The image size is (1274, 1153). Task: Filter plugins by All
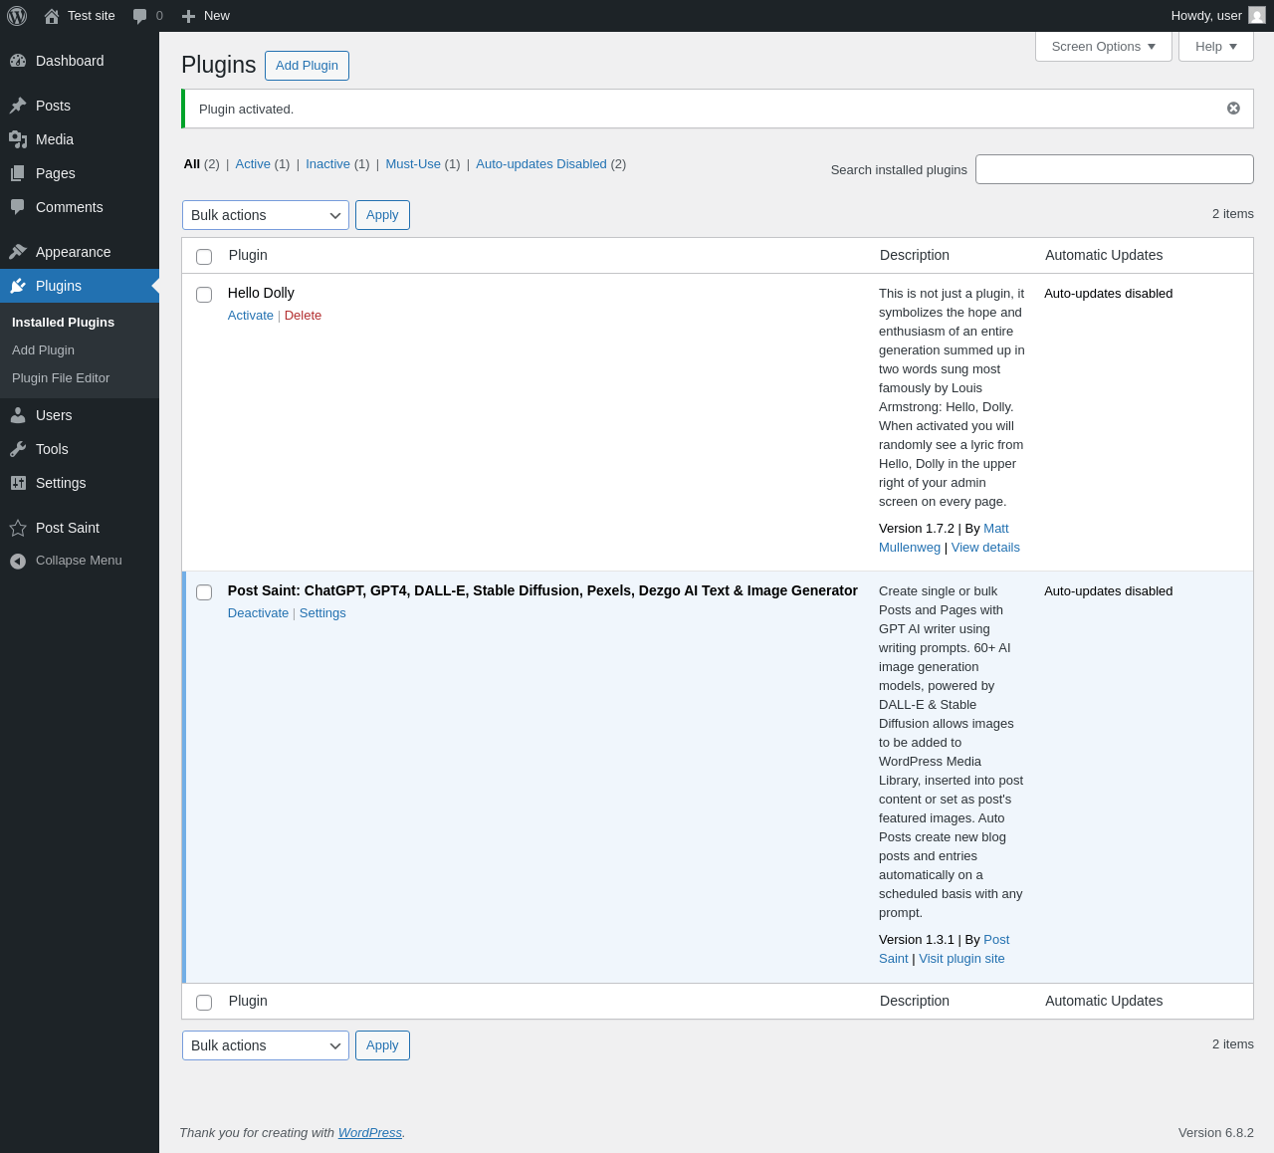tap(192, 164)
